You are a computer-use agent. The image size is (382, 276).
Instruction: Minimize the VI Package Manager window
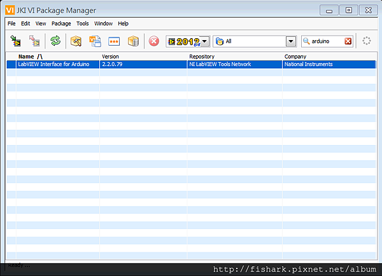pyautogui.click(x=329, y=10)
